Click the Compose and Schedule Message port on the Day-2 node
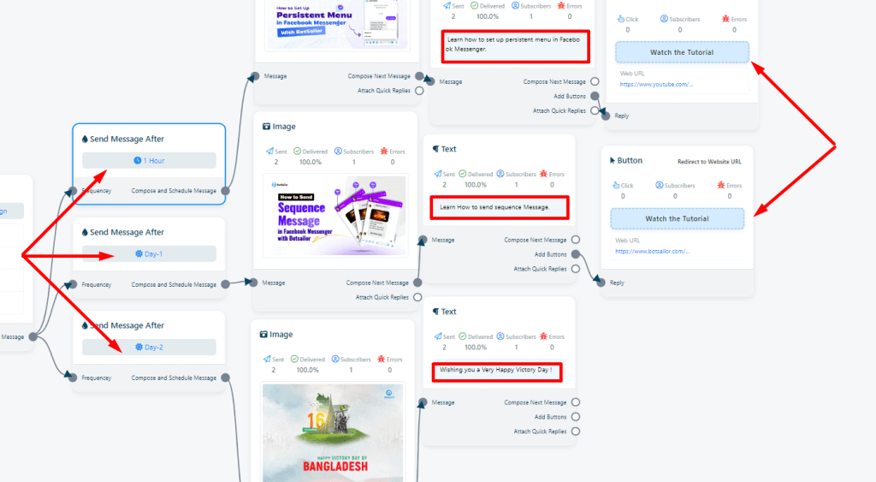Screen dimensions: 876x482 [225, 378]
